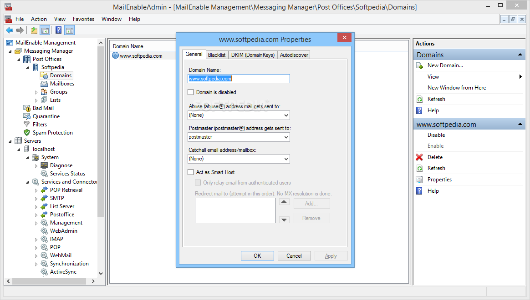Expand the IMAP tree node
The height and width of the screenshot is (300, 530).
36,239
